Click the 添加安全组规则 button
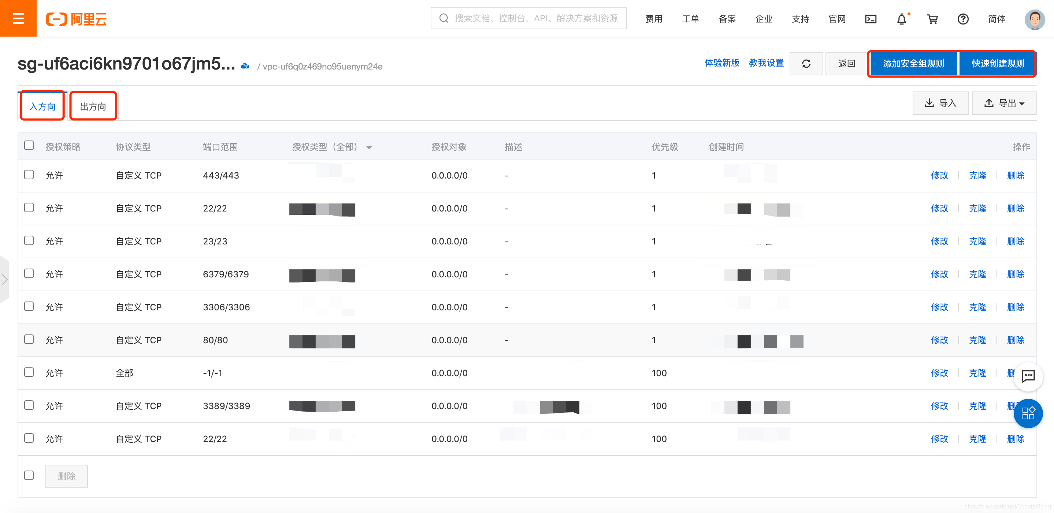The height and width of the screenshot is (513, 1054). click(x=913, y=64)
